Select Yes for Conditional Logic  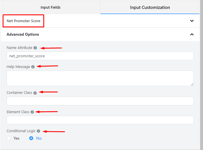coord(9,138)
